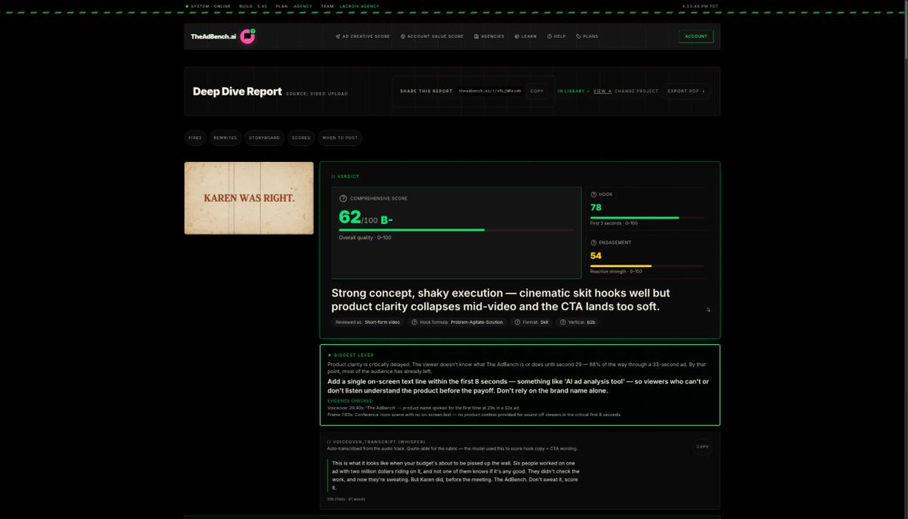The image size is (908, 519).
Task: Click the tag icon beside PLANS
Action: [578, 36]
